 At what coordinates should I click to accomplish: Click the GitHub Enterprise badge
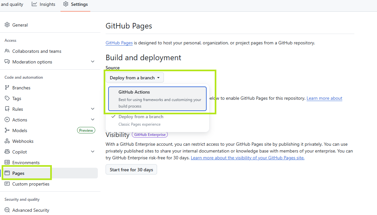tap(150, 135)
